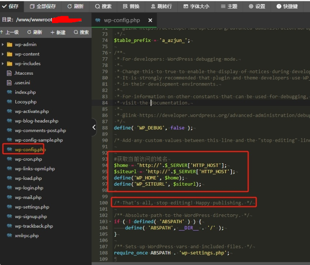This screenshot has width=310, height=265.
Task: Open the wp-includes folder
Action: 28,64
